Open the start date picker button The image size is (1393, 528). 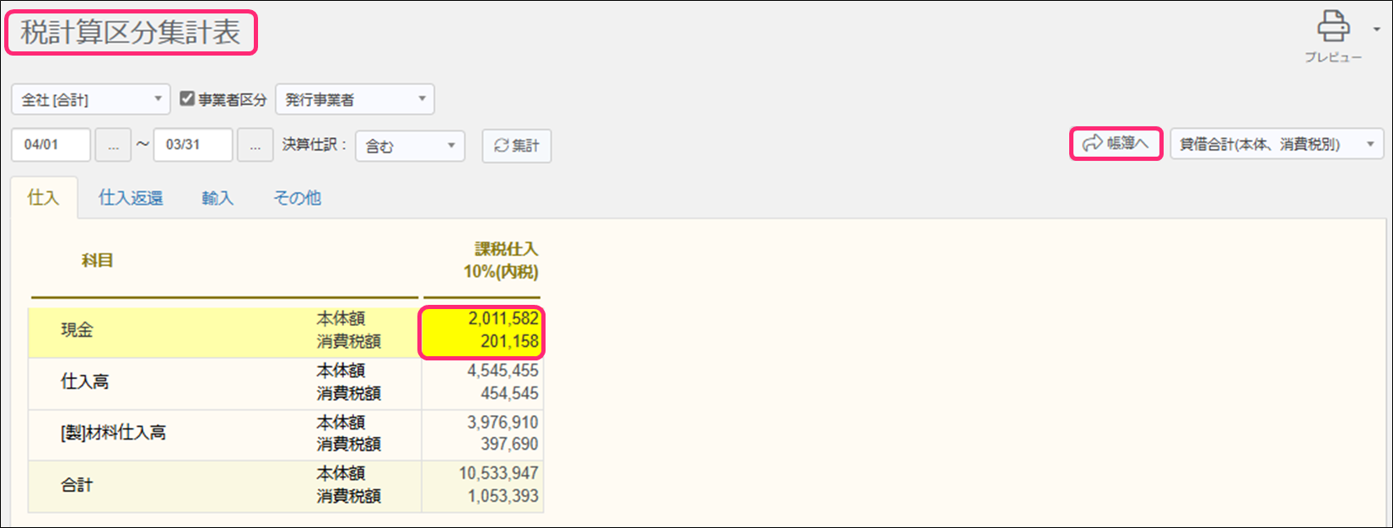[x=113, y=145]
